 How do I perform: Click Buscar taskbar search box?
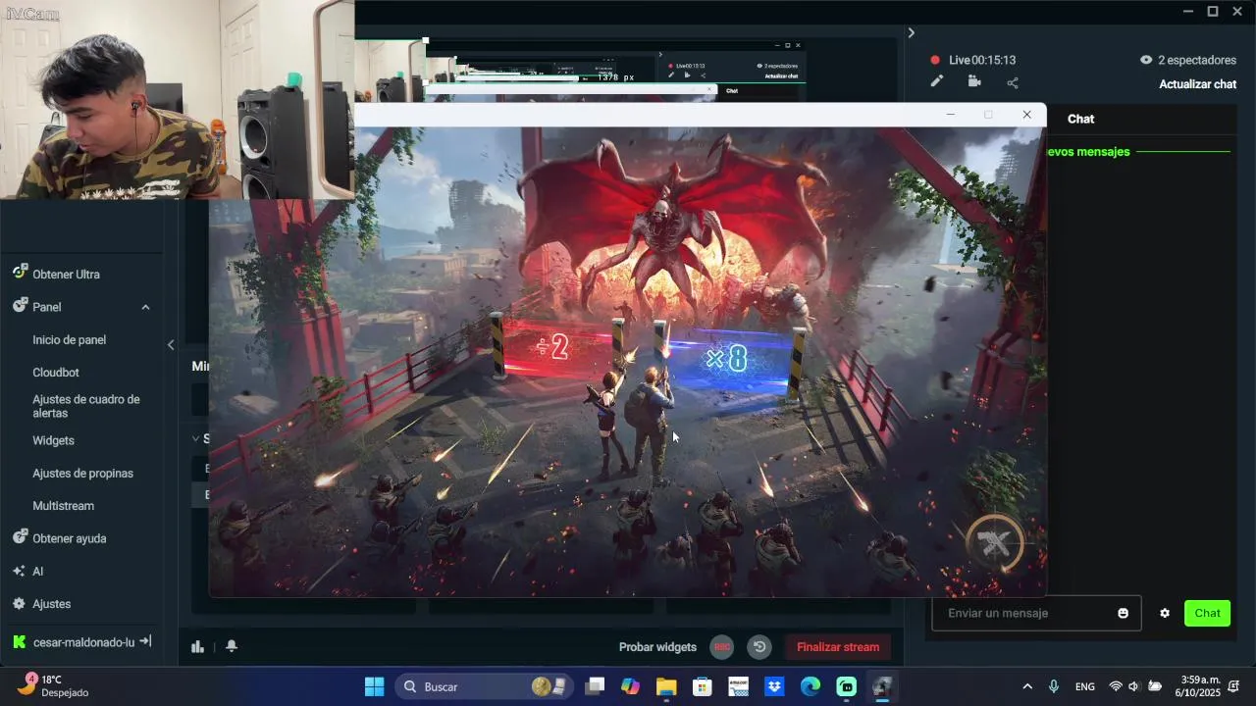(x=483, y=686)
